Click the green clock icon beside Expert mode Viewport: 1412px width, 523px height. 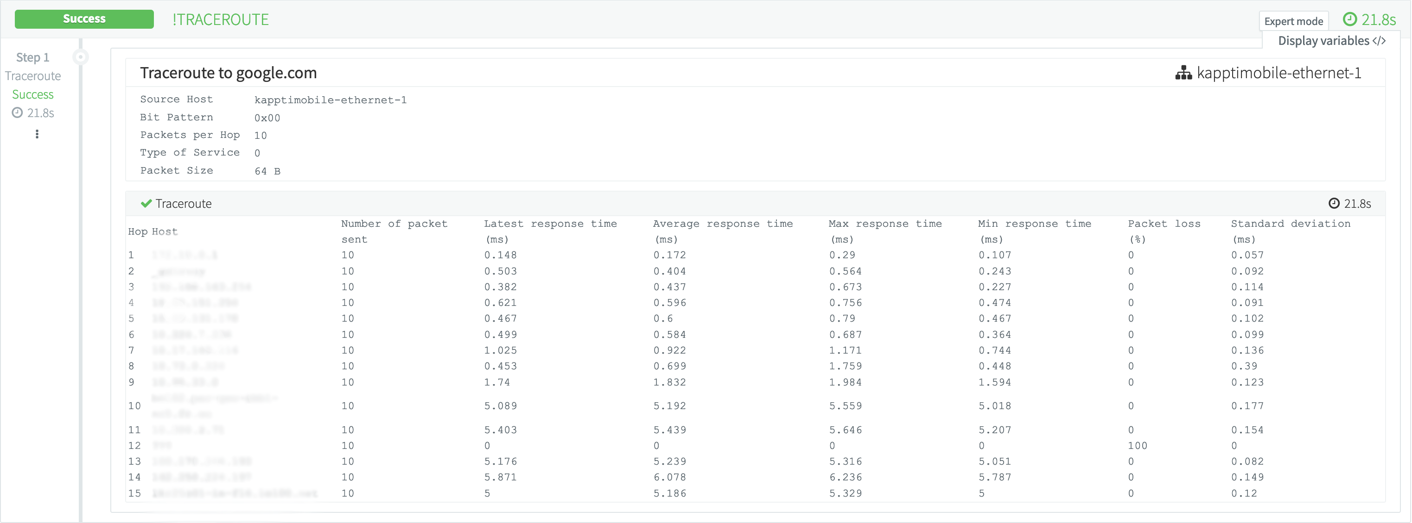pos(1349,20)
